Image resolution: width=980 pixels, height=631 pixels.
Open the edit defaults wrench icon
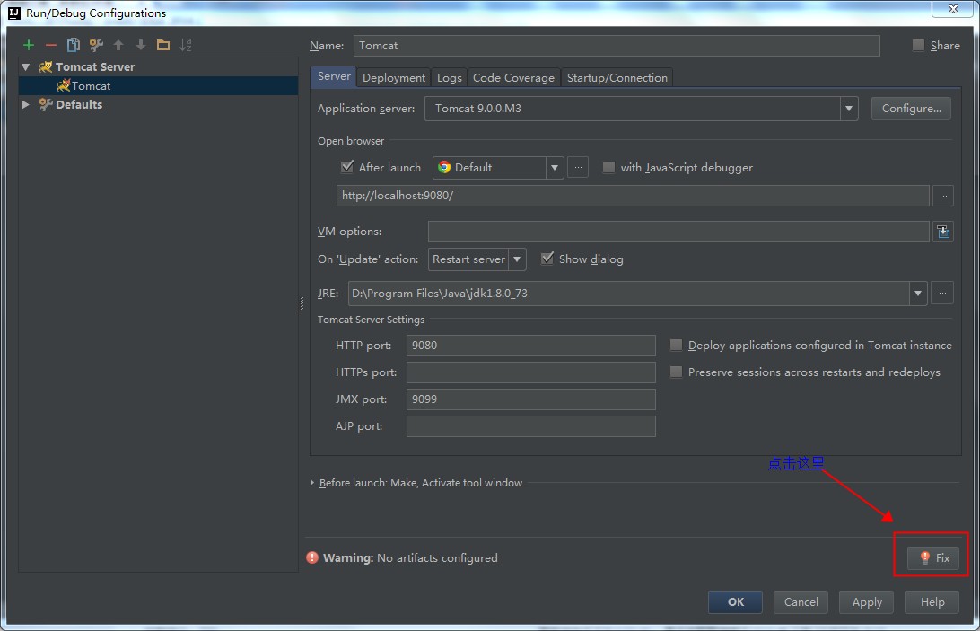(x=96, y=45)
